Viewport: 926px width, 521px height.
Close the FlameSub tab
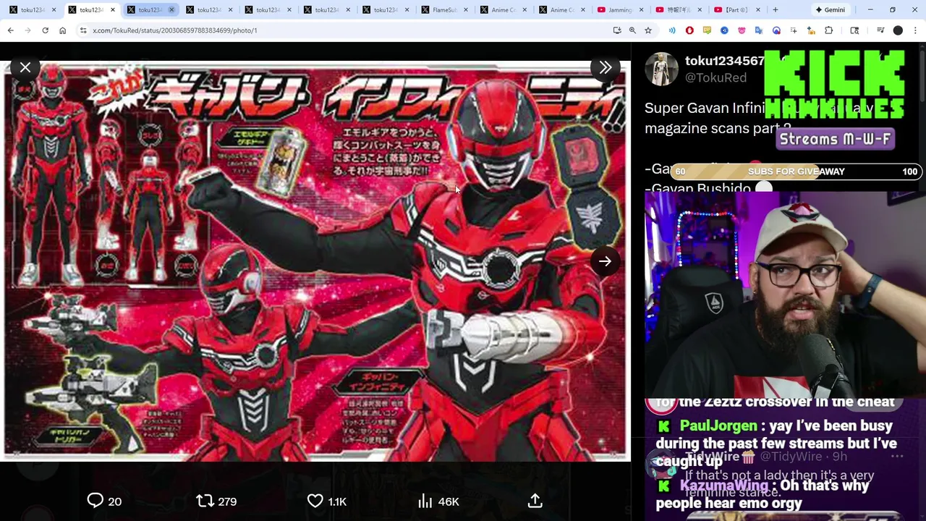pyautogui.click(x=465, y=9)
